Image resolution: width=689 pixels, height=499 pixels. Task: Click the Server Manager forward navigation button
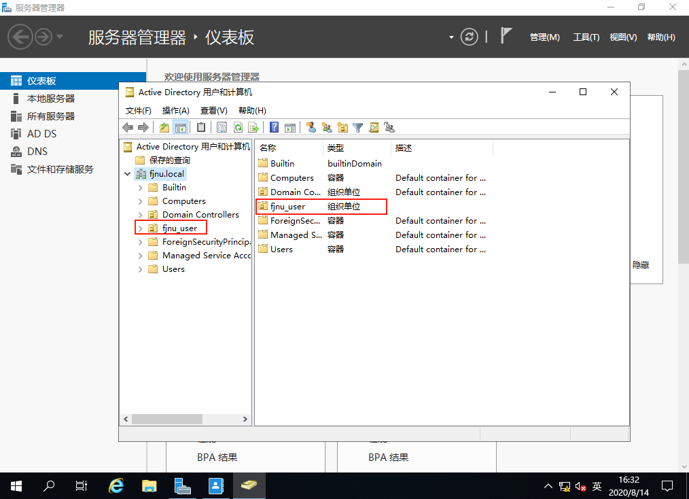pyautogui.click(x=43, y=37)
